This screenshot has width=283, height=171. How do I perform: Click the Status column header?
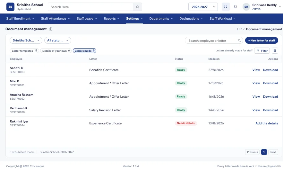pos(179,59)
